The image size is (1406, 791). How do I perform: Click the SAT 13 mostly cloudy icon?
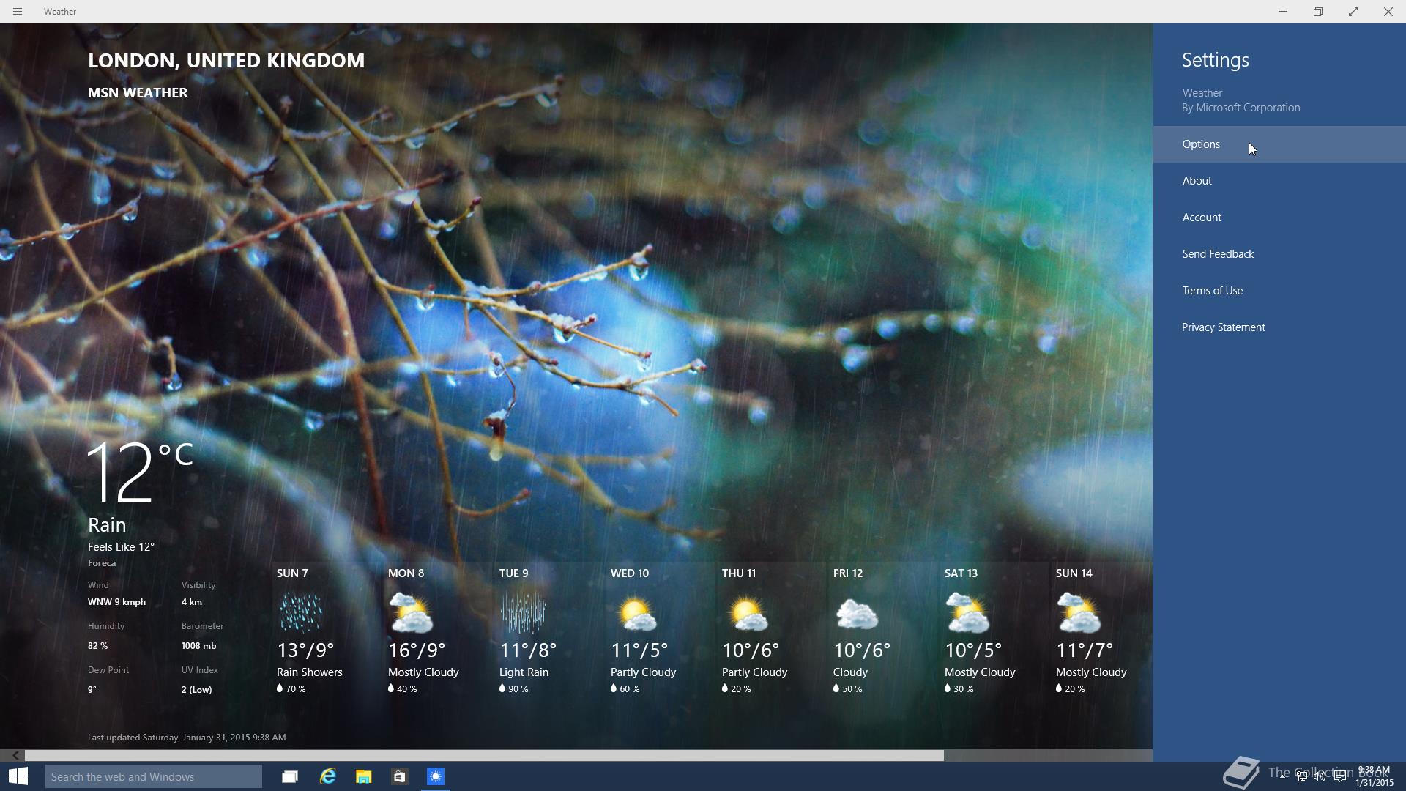(968, 612)
